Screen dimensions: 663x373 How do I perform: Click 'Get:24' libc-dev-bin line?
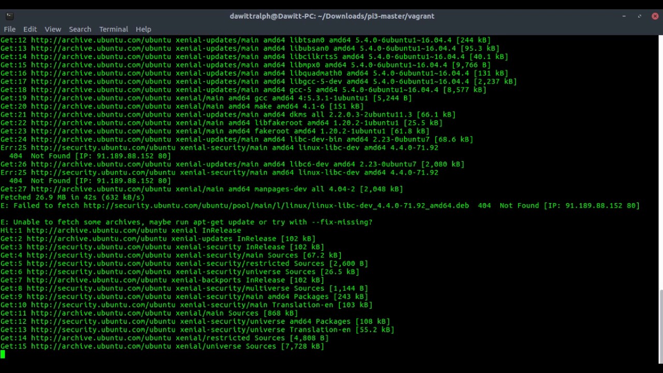[237, 139]
